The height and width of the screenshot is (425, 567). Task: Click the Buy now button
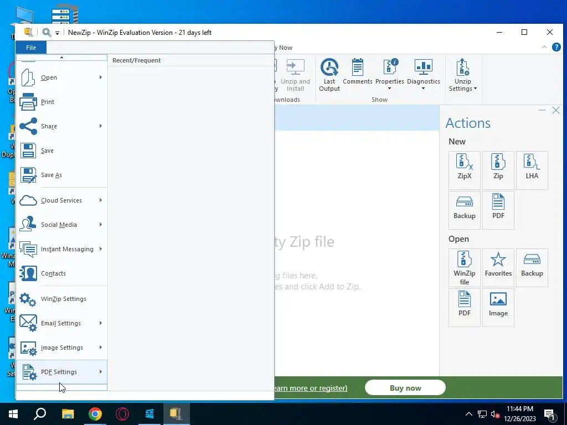[x=405, y=388]
